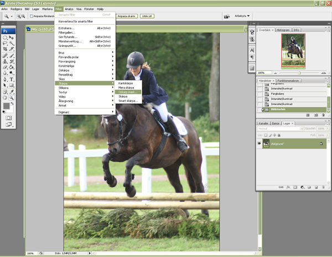Select the Rectangle shape tool

pos(12,85)
